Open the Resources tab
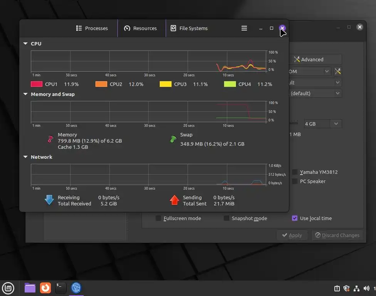The height and width of the screenshot is (296, 376). [x=141, y=28]
